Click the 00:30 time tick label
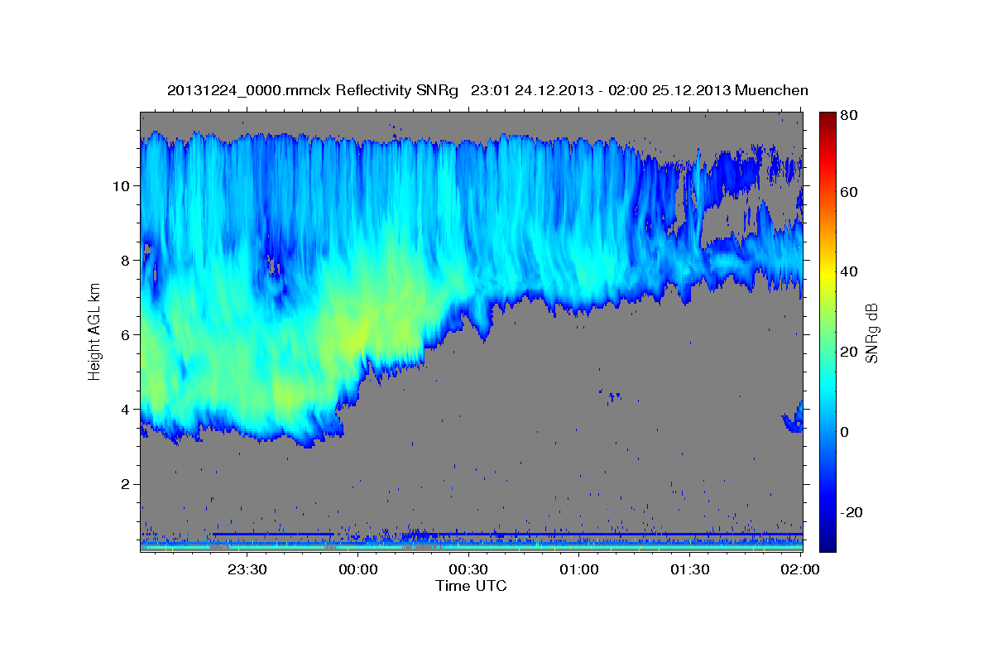 coord(468,570)
